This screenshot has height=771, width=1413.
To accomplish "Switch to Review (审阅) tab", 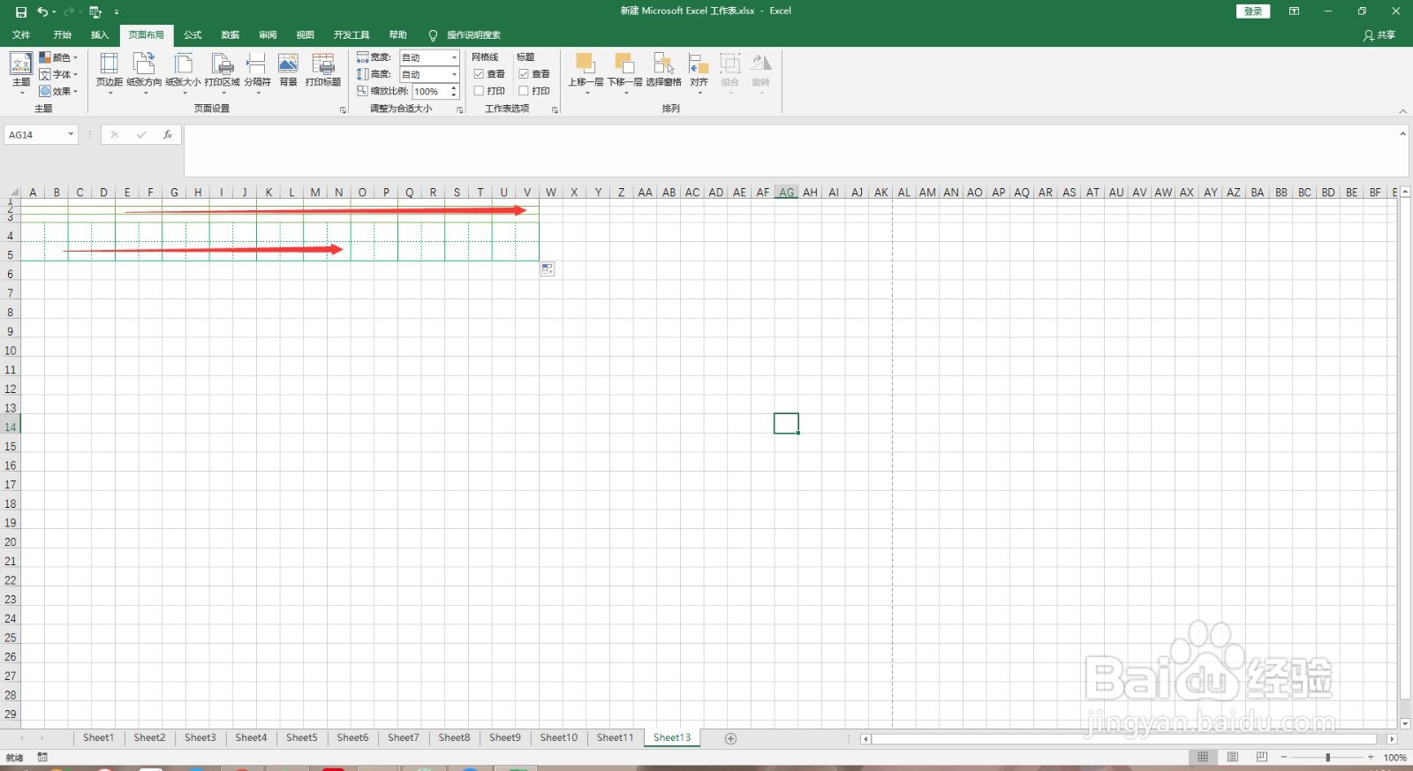I will 268,35.
